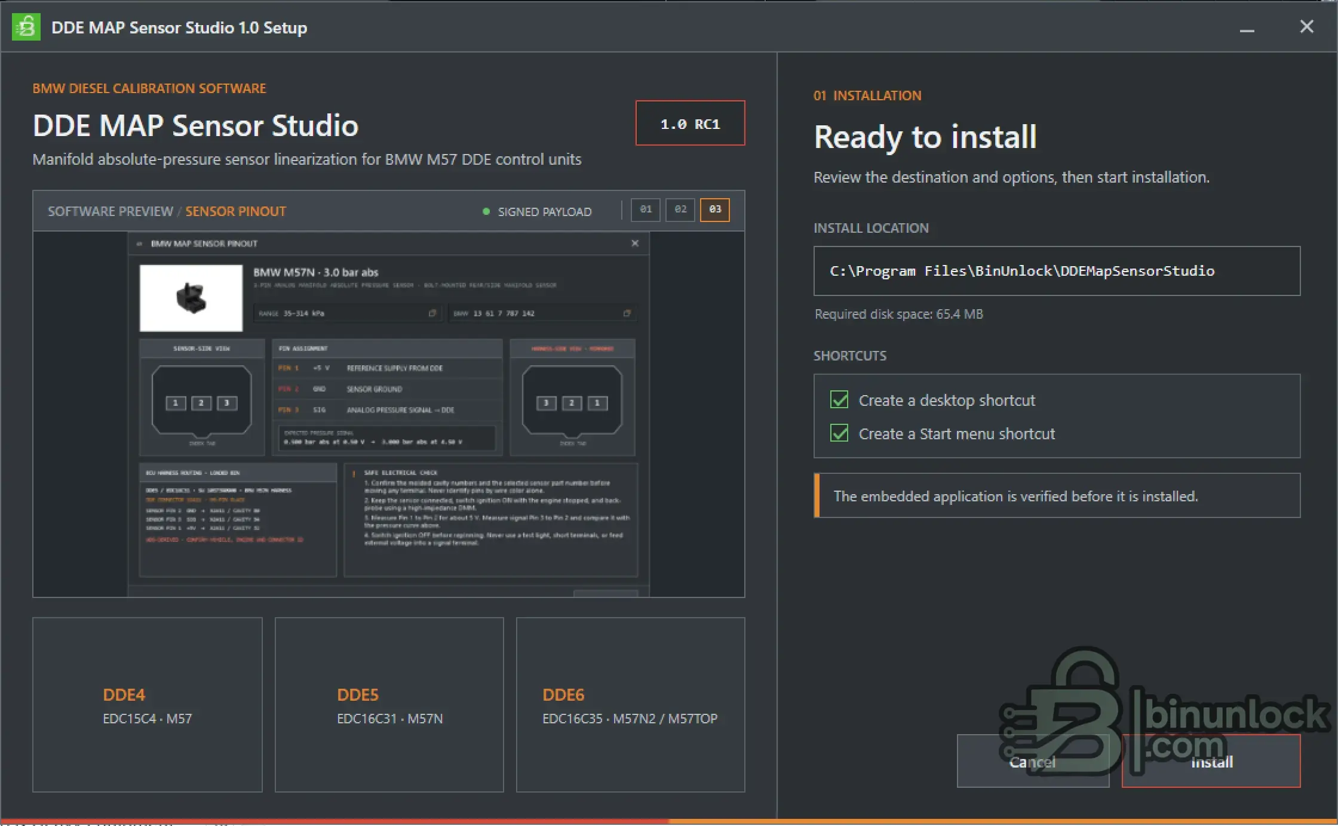Minimize the Setup window
Image resolution: width=1338 pixels, height=826 pixels.
point(1247,28)
